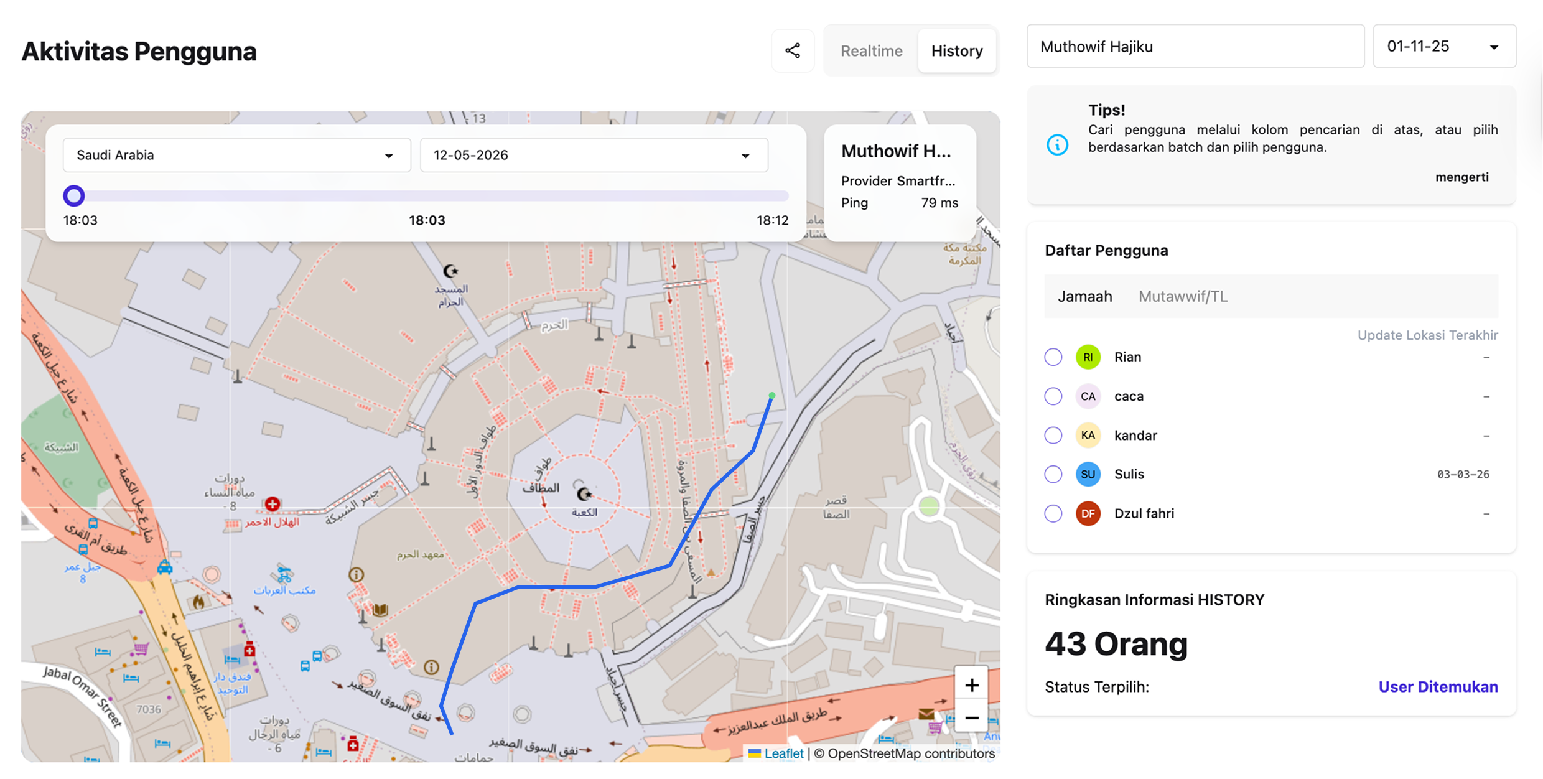Click the DF avatar for Dzul fahri

click(x=1088, y=513)
